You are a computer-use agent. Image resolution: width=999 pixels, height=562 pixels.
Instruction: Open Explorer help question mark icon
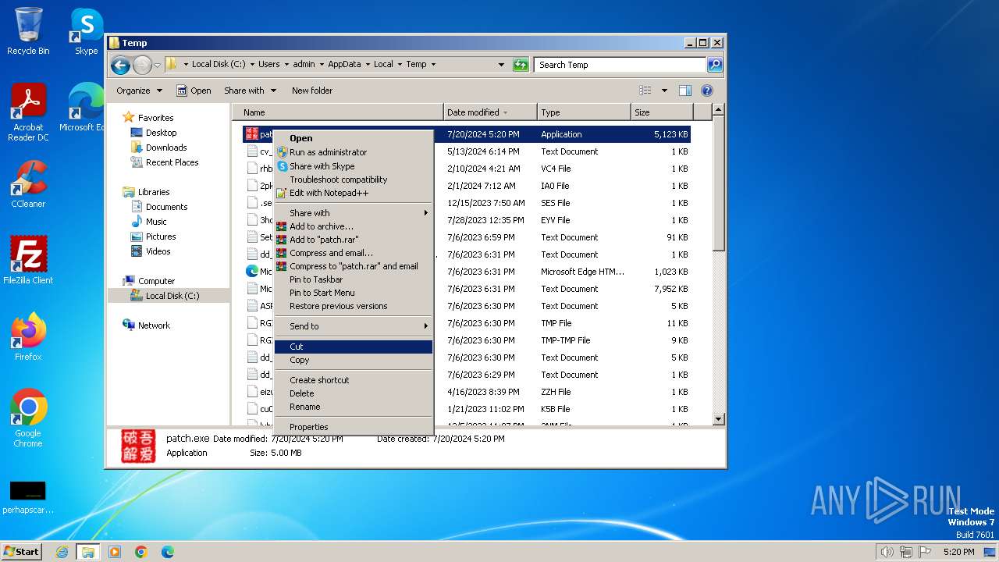click(x=707, y=91)
